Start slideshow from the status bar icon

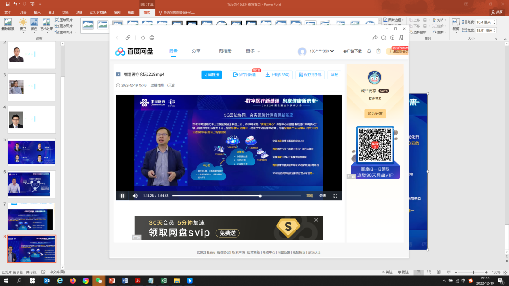click(449, 272)
